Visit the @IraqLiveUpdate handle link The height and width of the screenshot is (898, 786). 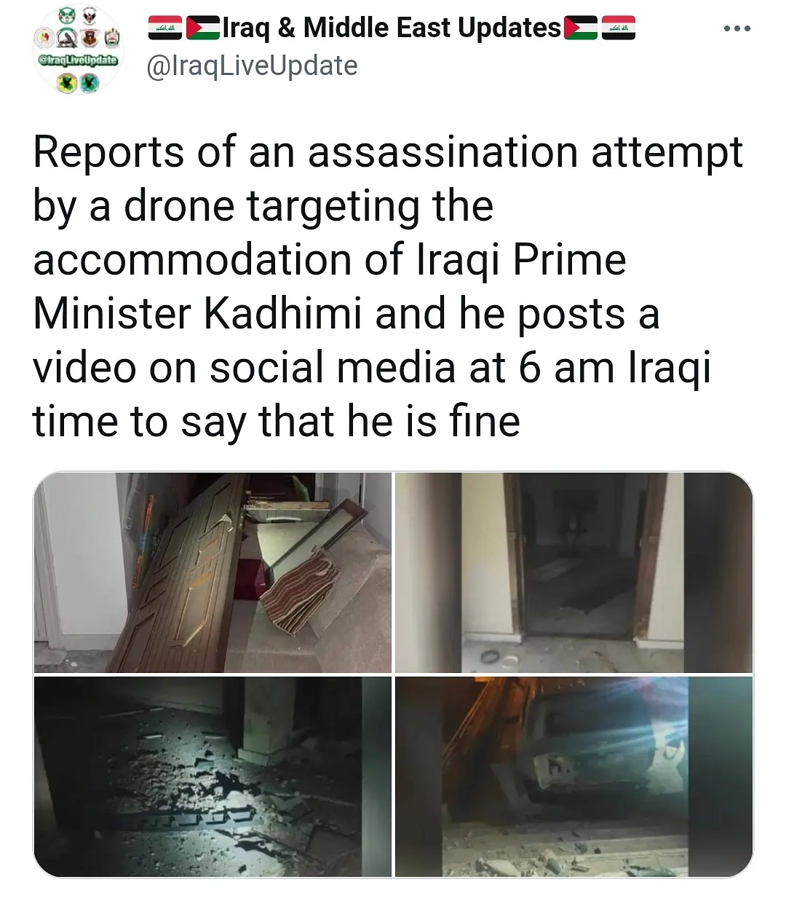pos(252,66)
